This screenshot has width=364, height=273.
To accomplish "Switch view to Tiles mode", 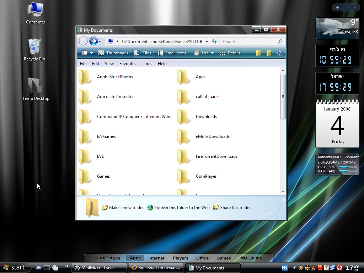I will (x=143, y=53).
